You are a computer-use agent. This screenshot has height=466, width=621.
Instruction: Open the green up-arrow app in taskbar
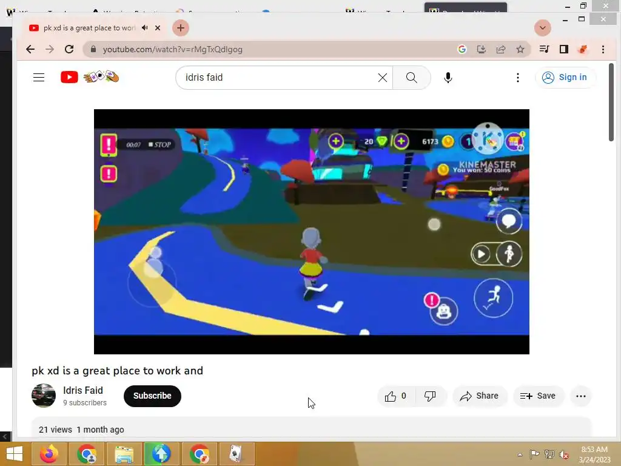(x=160, y=454)
